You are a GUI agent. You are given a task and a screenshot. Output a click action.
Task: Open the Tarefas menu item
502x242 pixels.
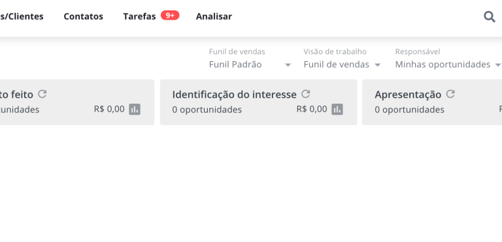point(140,16)
